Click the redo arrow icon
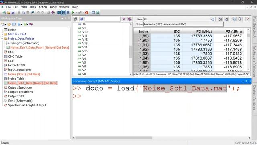This screenshot has width=257, height=145. pos(43,12)
